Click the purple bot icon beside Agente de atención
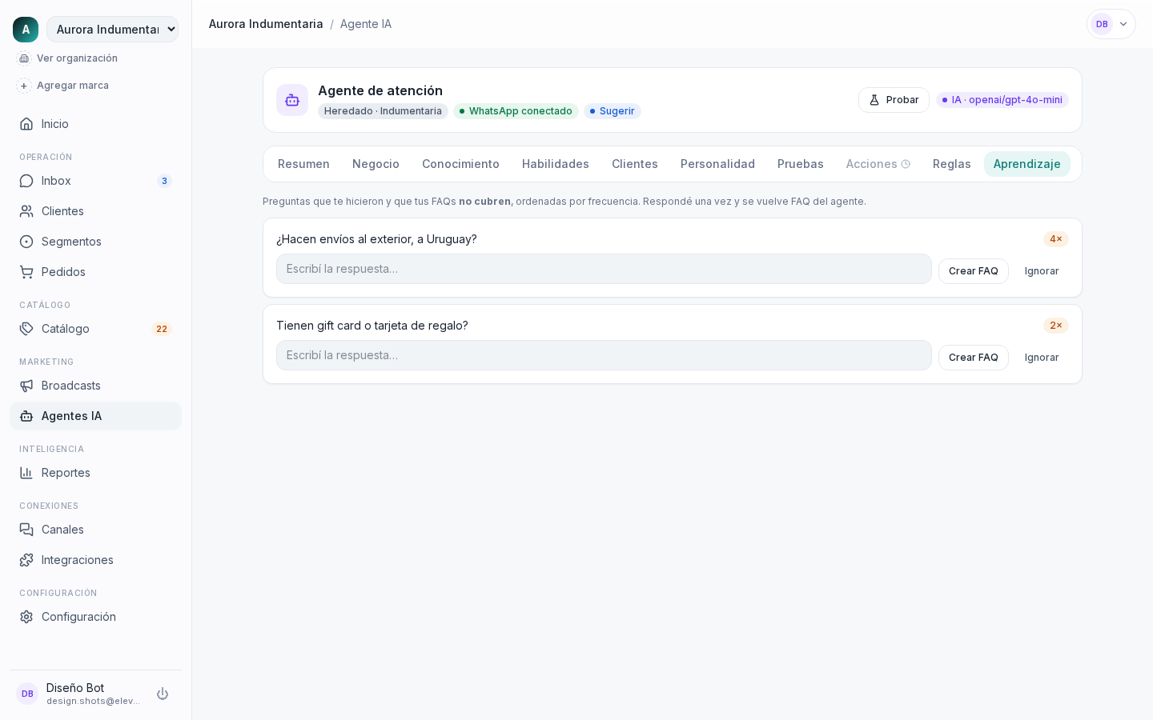1153x720 pixels. coord(292,100)
